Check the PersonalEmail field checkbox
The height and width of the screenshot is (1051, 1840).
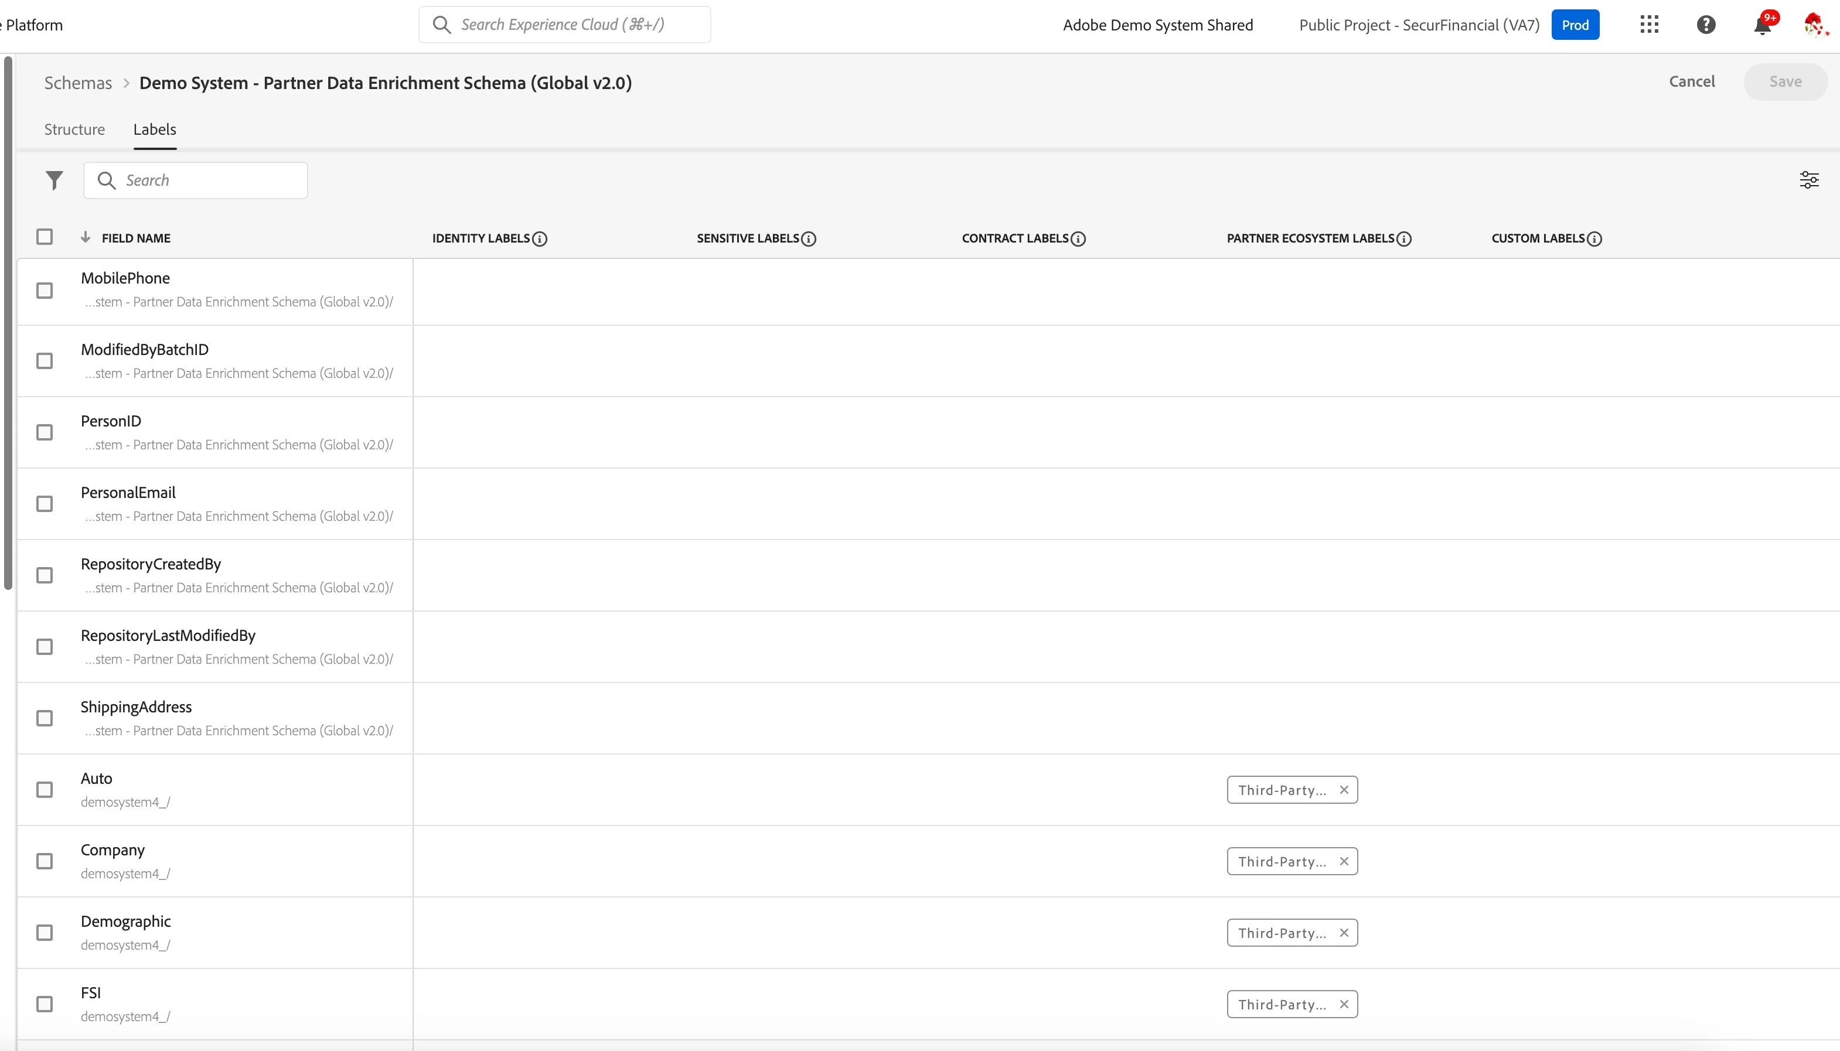45,504
